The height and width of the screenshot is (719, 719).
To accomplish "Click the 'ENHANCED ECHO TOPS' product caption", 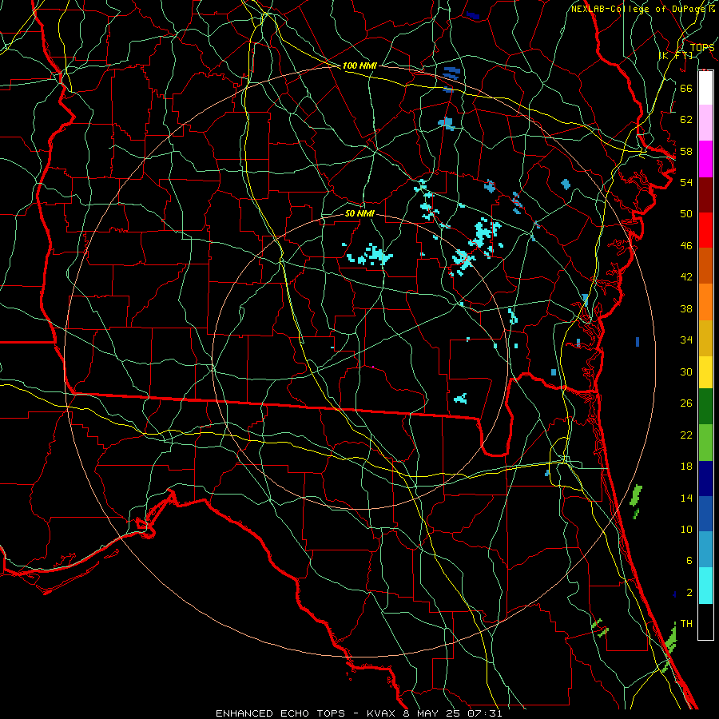I will (280, 713).
